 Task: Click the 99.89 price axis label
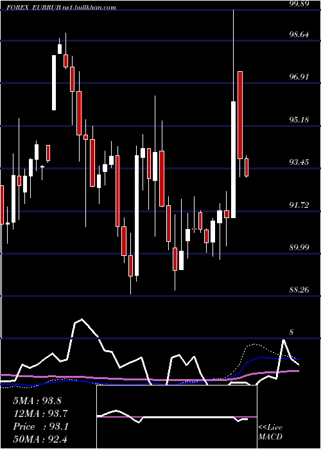pos(299,3)
